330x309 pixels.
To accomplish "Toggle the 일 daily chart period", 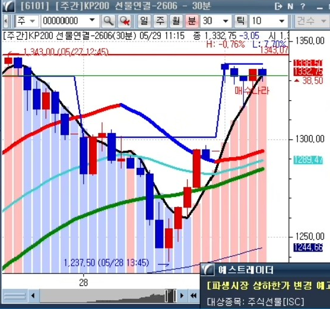I will [144, 21].
